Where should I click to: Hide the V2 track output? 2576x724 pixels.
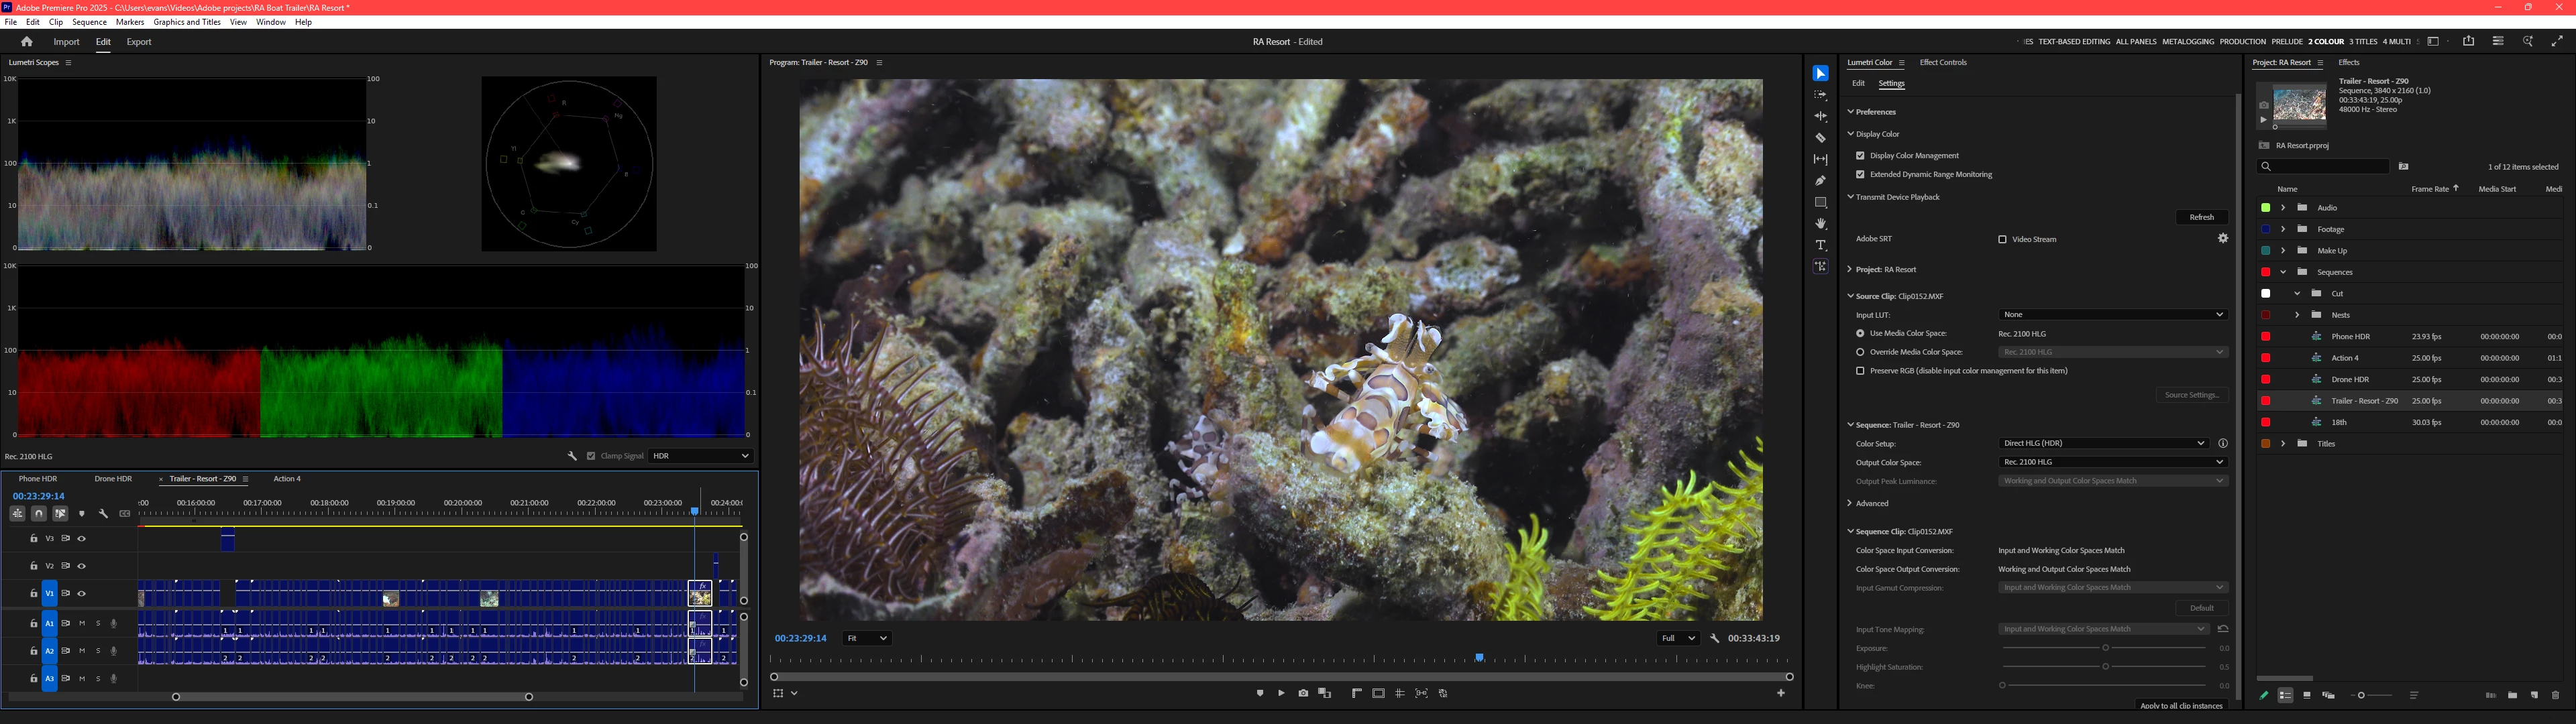point(82,566)
